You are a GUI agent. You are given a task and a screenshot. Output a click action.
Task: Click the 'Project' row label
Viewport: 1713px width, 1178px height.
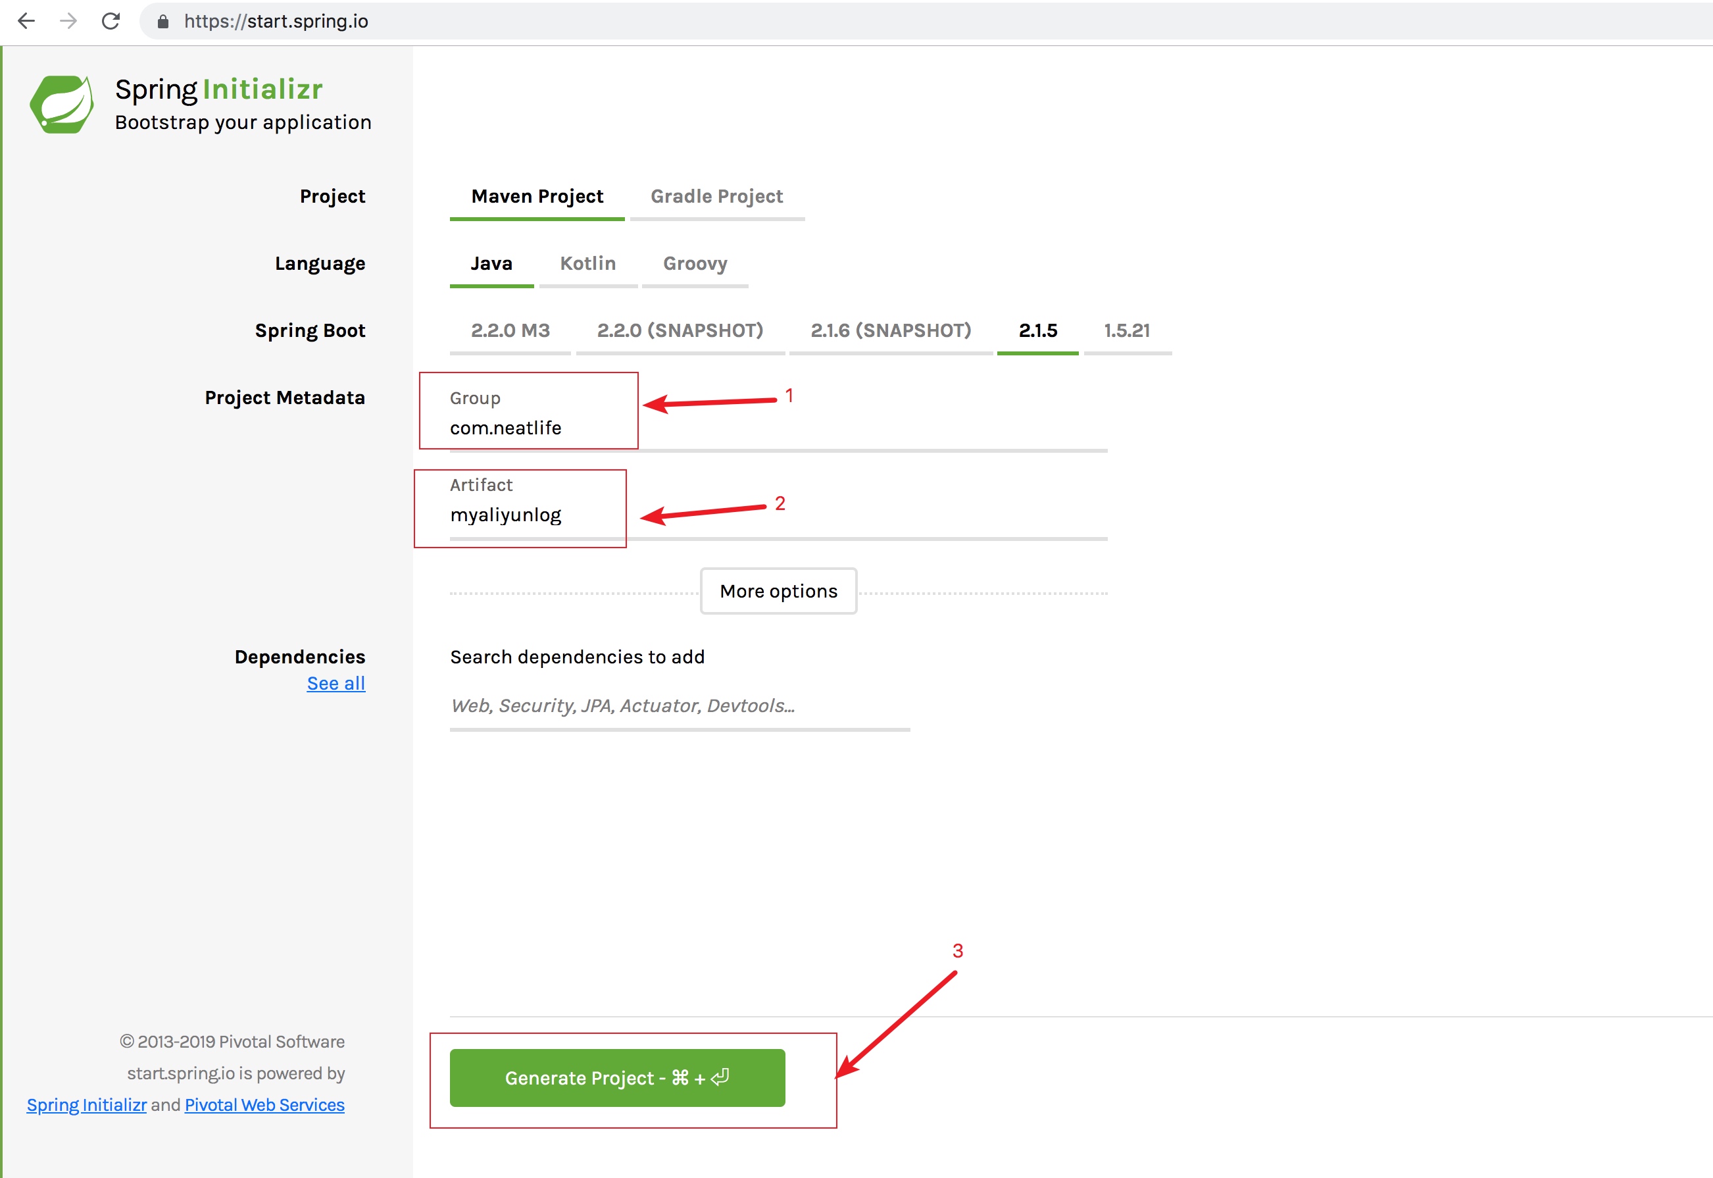pyautogui.click(x=332, y=197)
